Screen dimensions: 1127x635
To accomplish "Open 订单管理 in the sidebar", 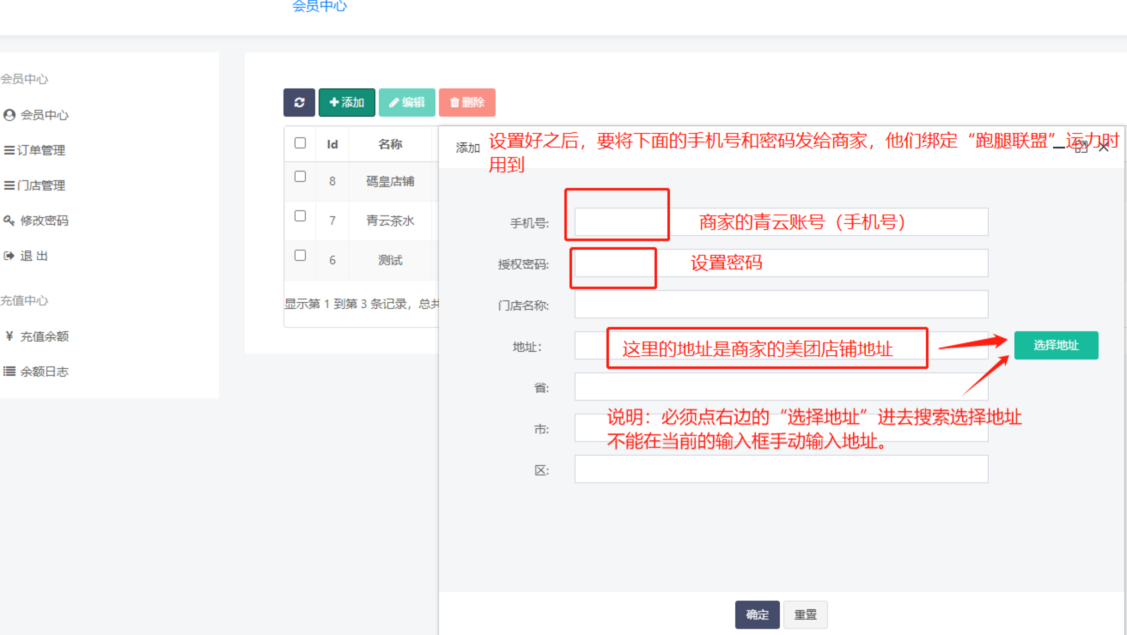I will pyautogui.click(x=40, y=150).
